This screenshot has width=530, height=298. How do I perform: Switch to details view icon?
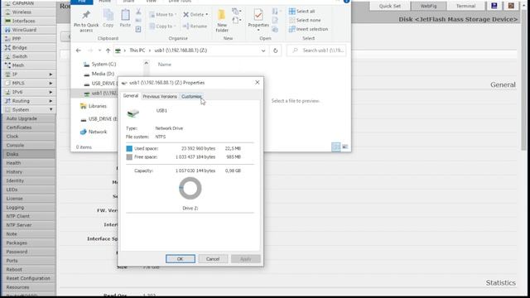pyautogui.click(x=335, y=147)
